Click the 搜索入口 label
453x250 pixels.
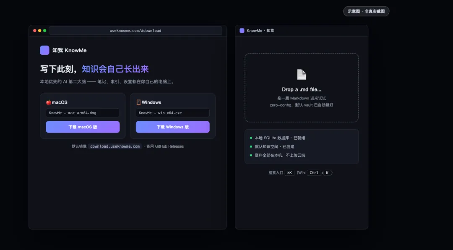(276, 173)
